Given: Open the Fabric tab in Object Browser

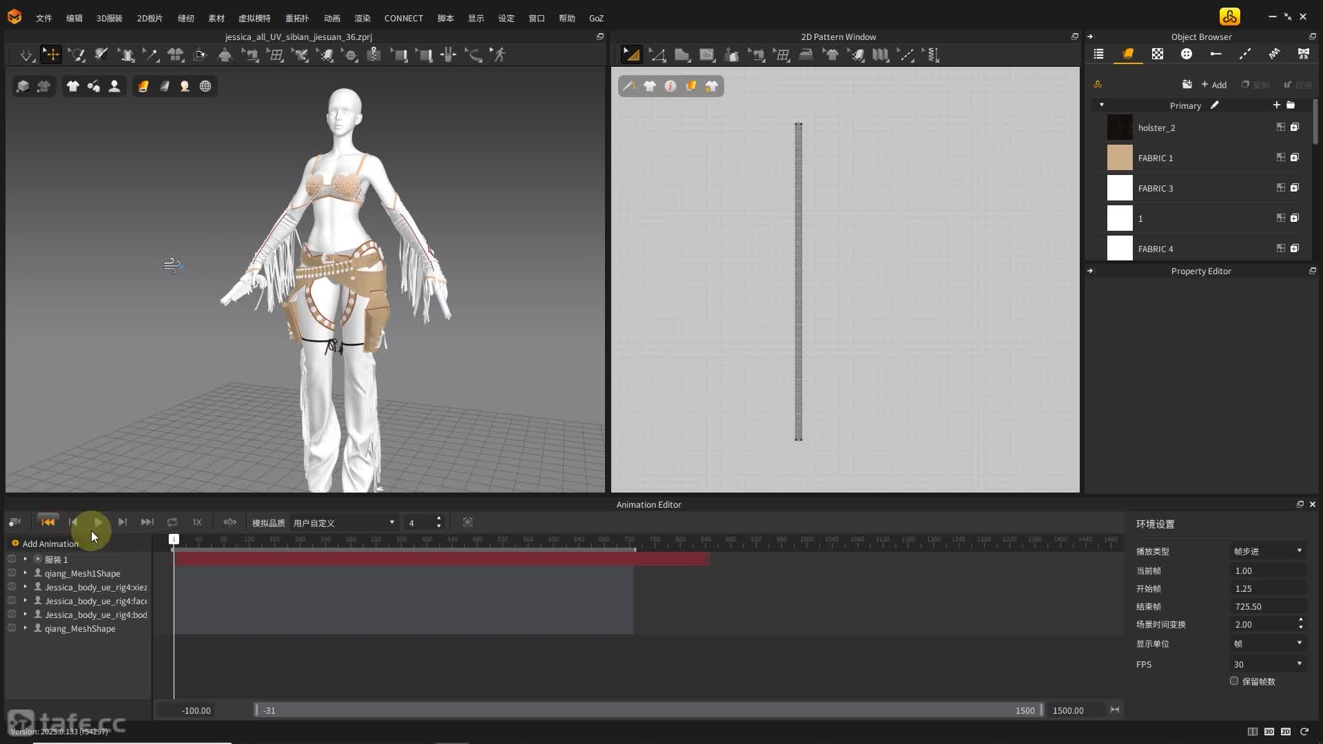Looking at the screenshot, I should point(1128,54).
